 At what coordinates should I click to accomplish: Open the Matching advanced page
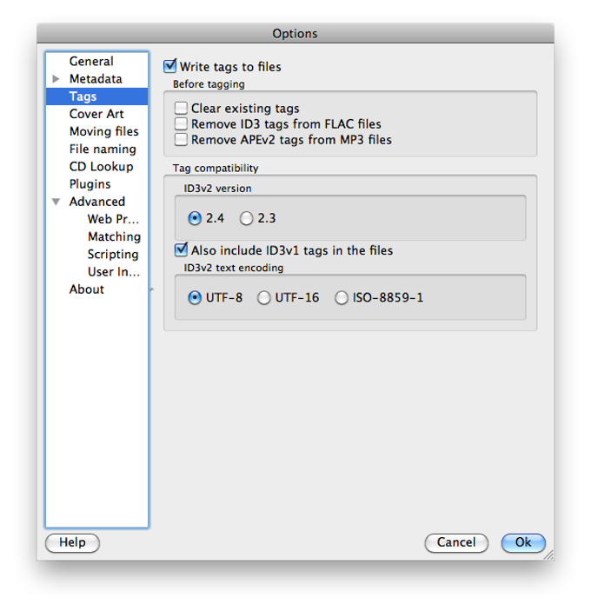pyautogui.click(x=114, y=236)
